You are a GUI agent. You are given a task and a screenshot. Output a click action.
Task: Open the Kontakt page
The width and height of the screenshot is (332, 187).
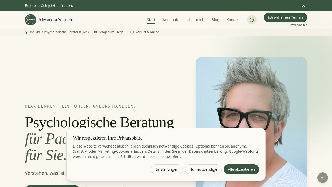click(233, 20)
